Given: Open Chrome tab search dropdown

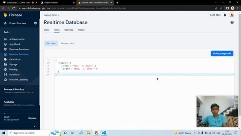Looking at the screenshot, I should pyautogui.click(x=216, y=3).
